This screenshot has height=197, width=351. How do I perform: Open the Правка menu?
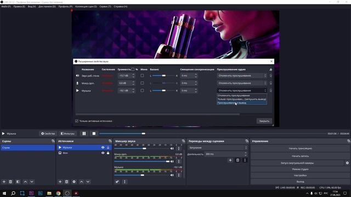coord(19,7)
